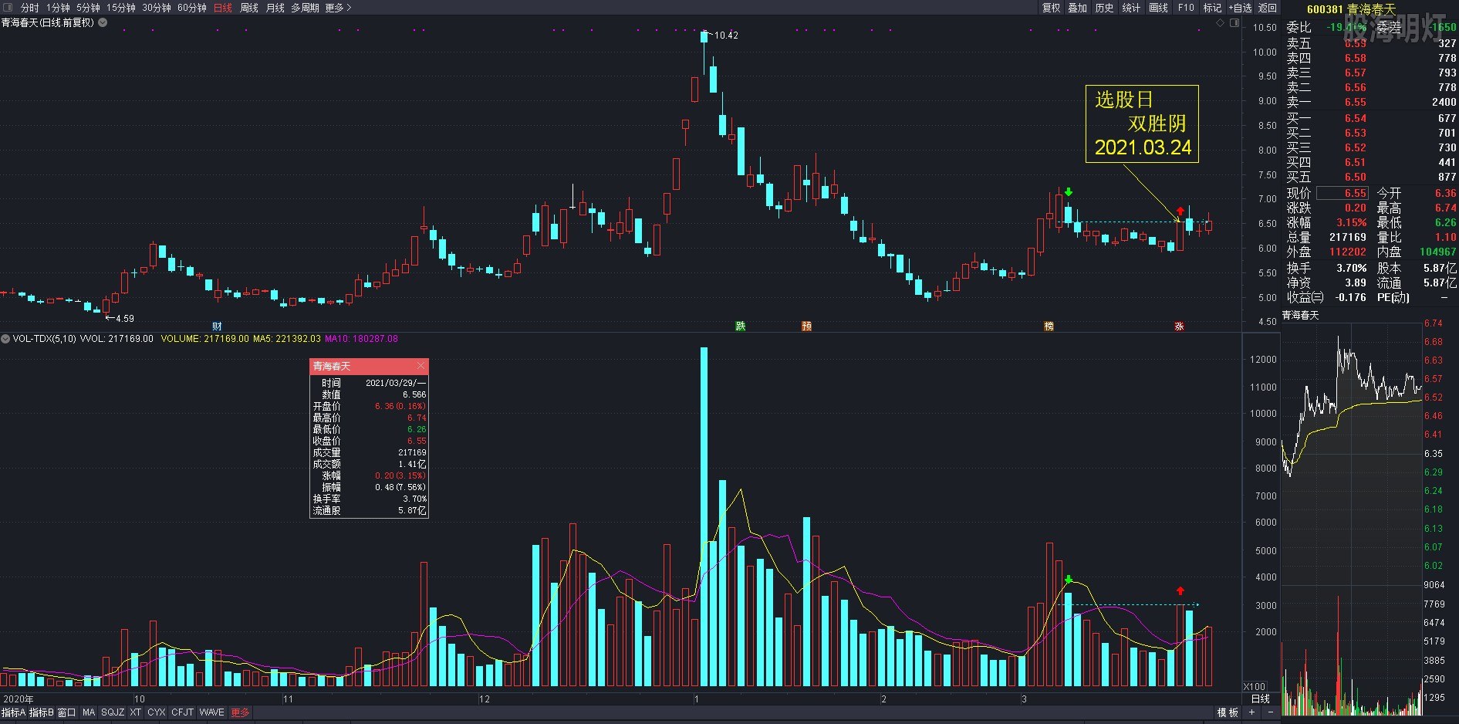Open the 指标B indicator group
This screenshot has height=724, width=1459.
42,712
